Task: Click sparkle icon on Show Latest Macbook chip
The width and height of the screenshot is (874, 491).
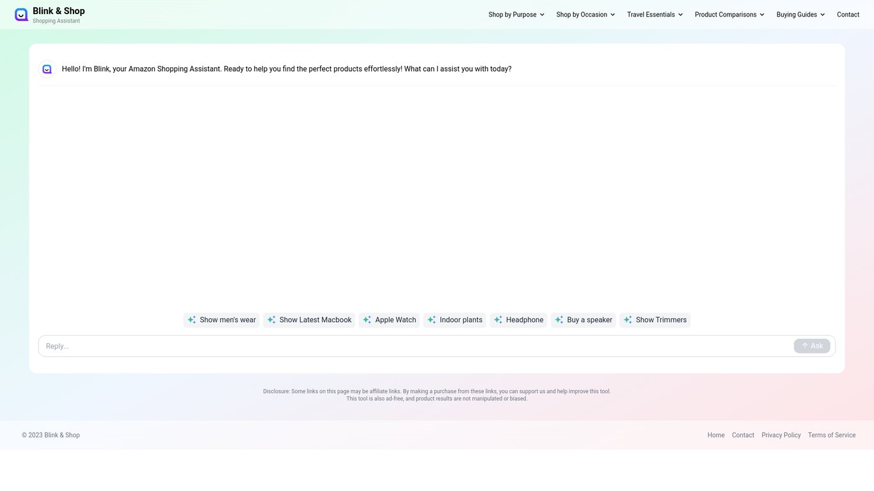Action: tap(271, 320)
